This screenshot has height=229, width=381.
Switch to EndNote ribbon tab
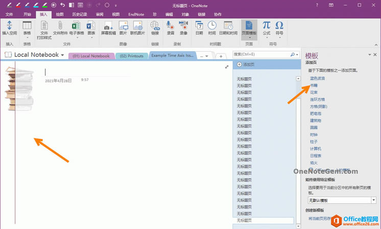tap(136, 14)
